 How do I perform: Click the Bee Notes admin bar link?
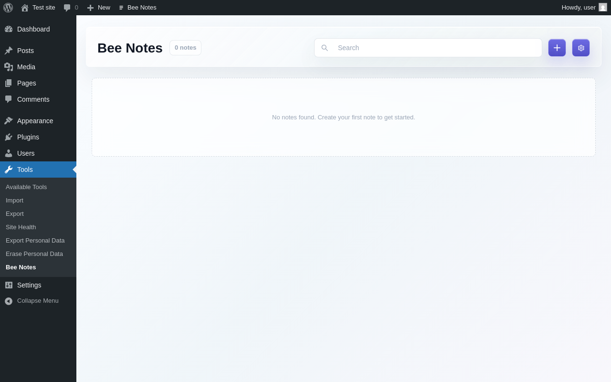(137, 8)
